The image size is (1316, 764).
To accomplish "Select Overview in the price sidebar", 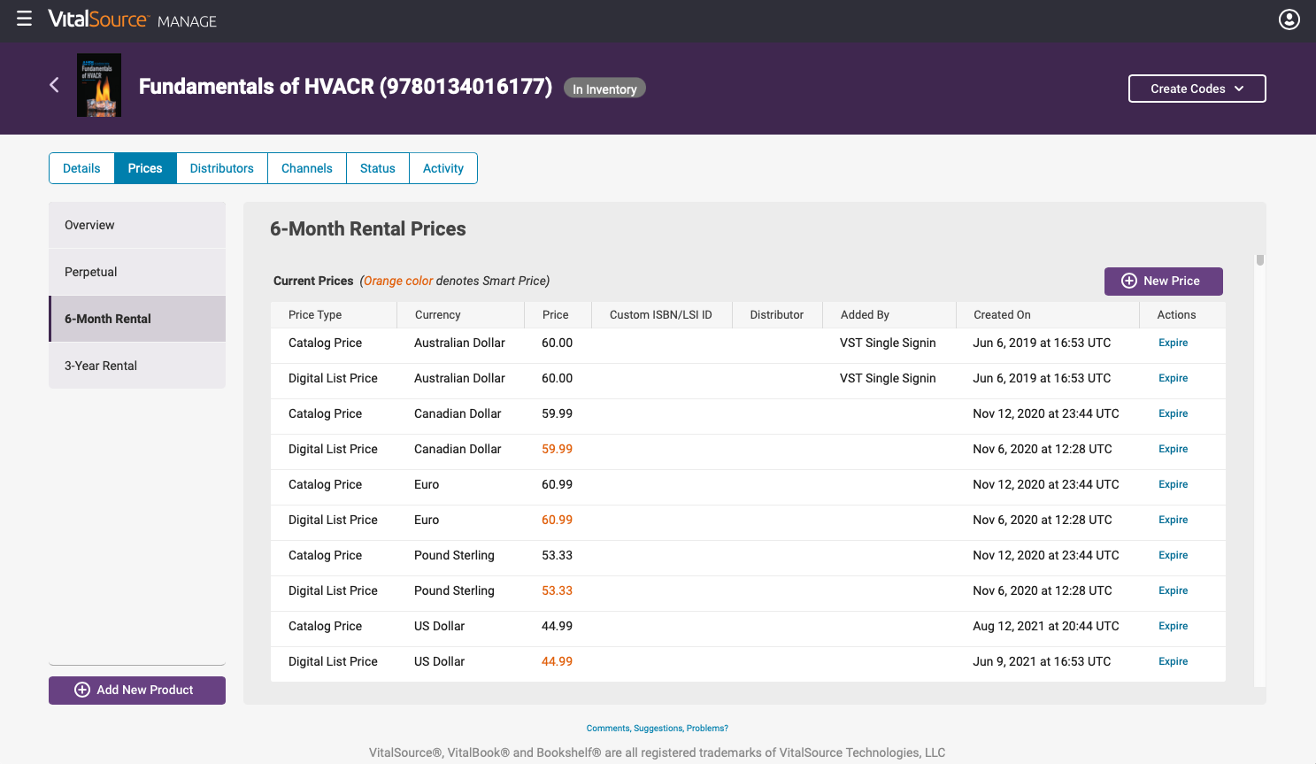I will coord(137,225).
